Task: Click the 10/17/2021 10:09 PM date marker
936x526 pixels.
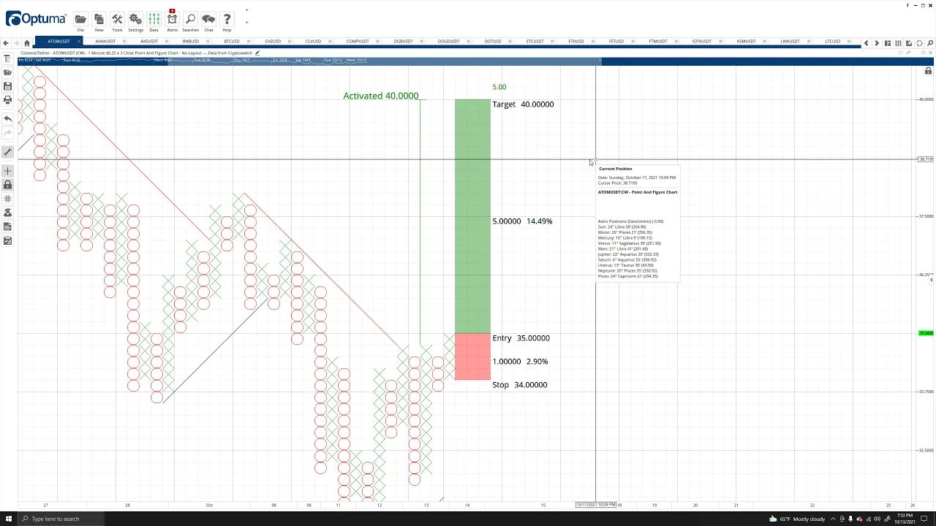Action: [596, 505]
